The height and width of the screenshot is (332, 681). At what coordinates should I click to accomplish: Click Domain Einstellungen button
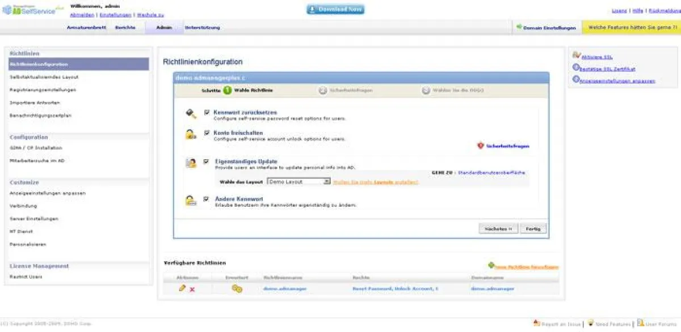pyautogui.click(x=547, y=27)
